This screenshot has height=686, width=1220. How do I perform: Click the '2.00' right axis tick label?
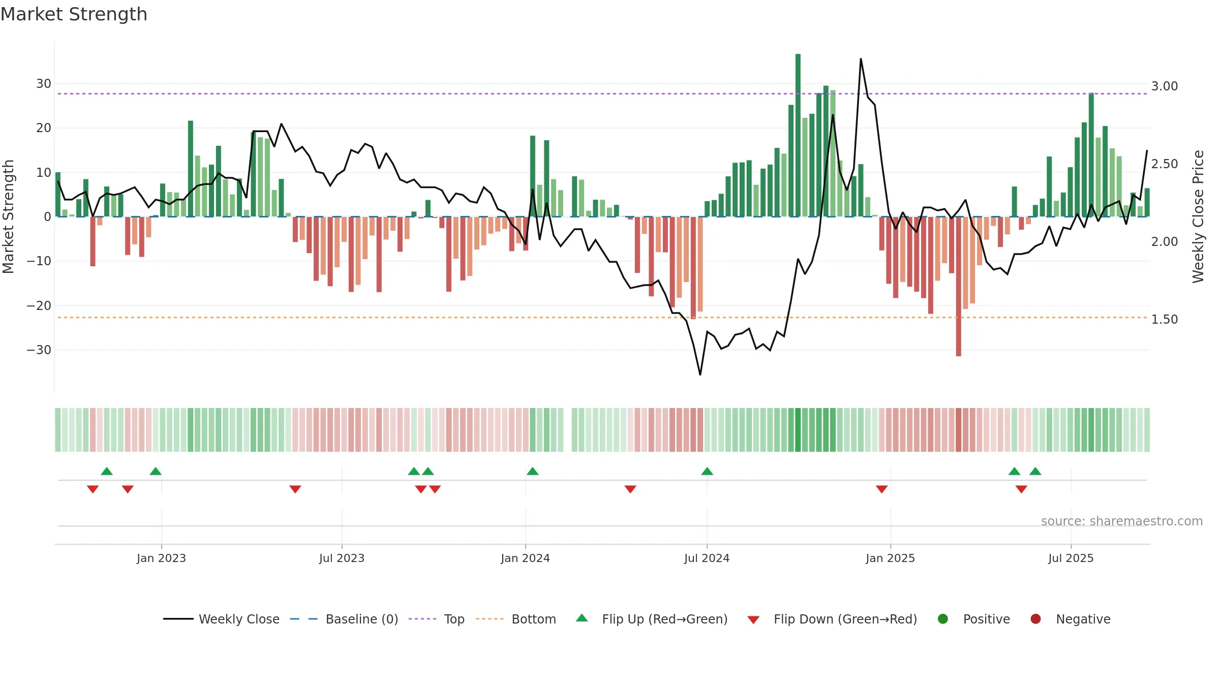click(1165, 242)
